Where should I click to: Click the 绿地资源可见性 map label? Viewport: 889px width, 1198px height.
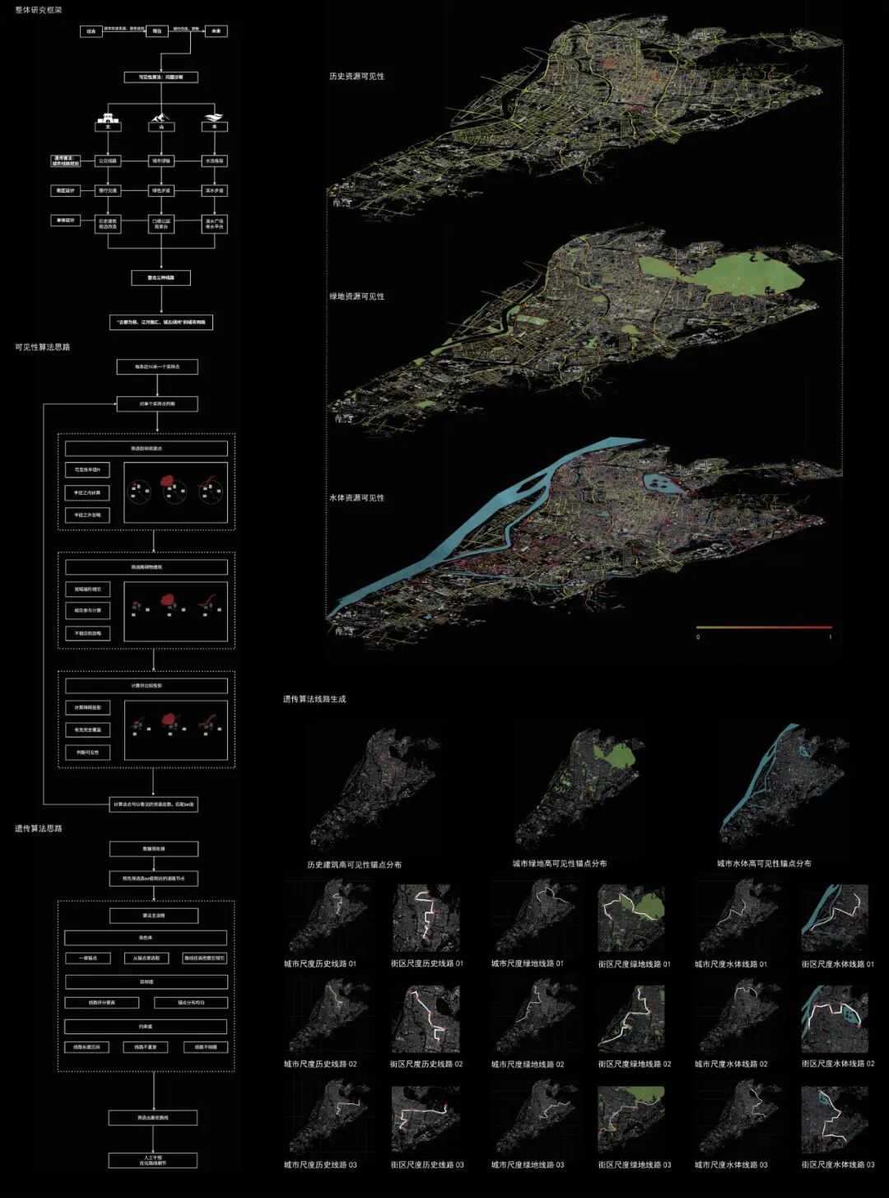[356, 296]
